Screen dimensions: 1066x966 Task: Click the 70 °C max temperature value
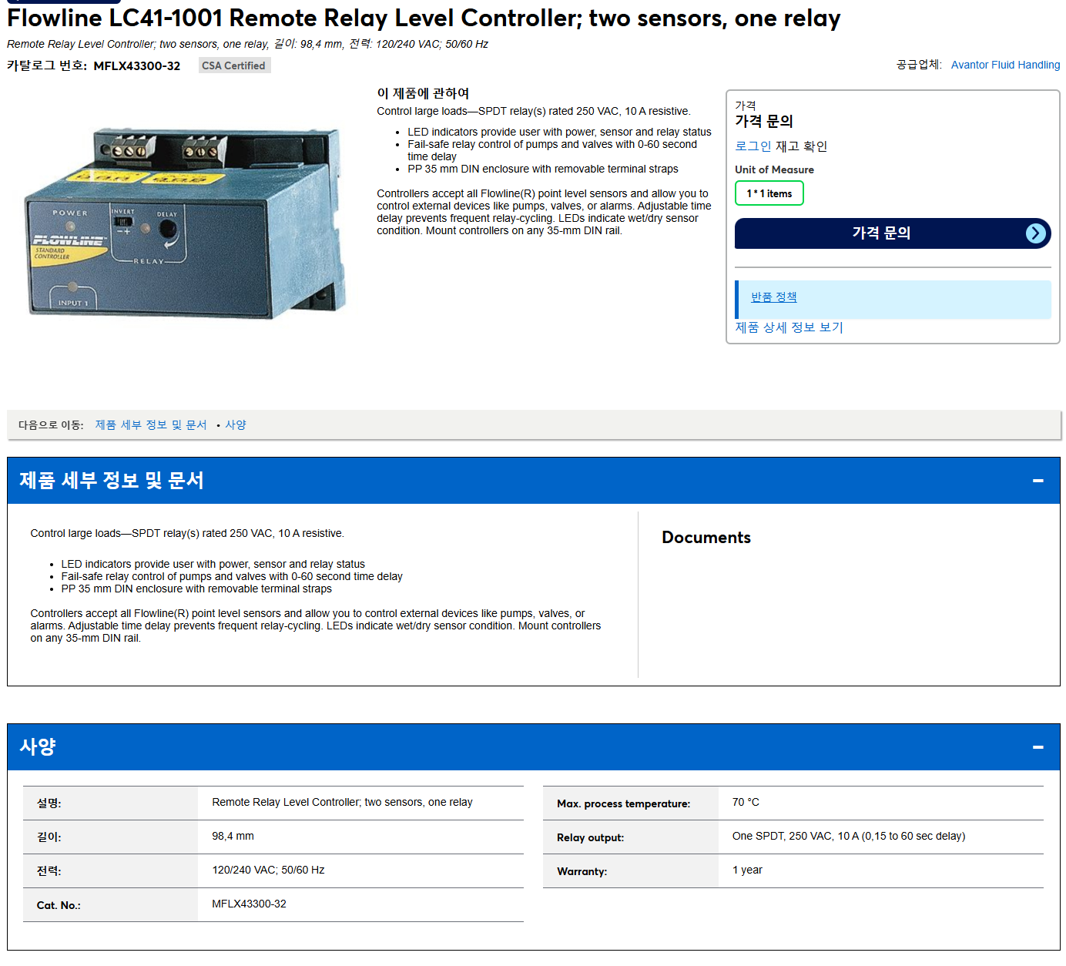[x=746, y=803]
